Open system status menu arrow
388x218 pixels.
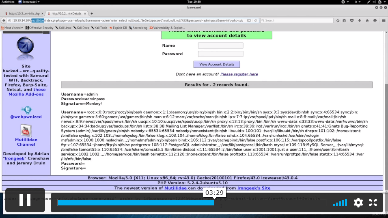point(385,2)
